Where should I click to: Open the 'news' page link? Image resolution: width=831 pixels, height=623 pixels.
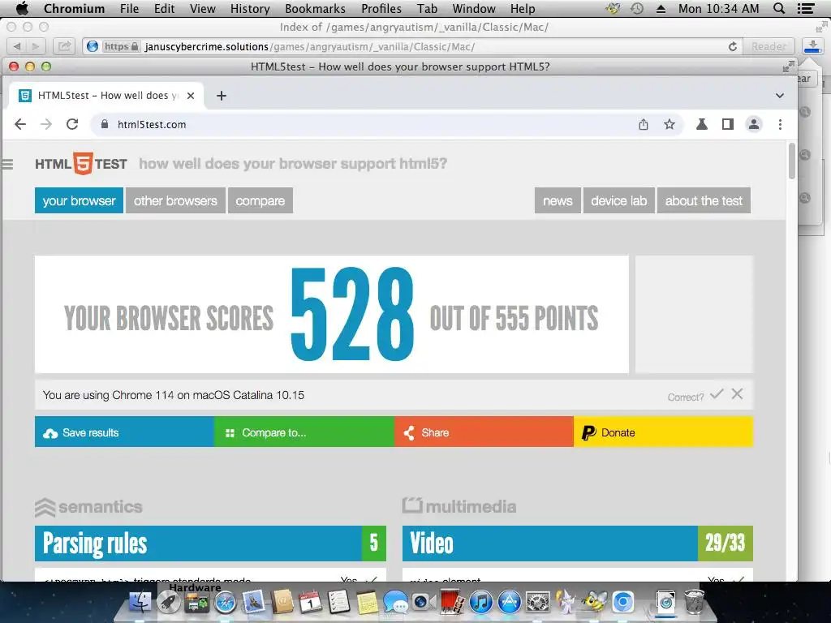point(558,201)
